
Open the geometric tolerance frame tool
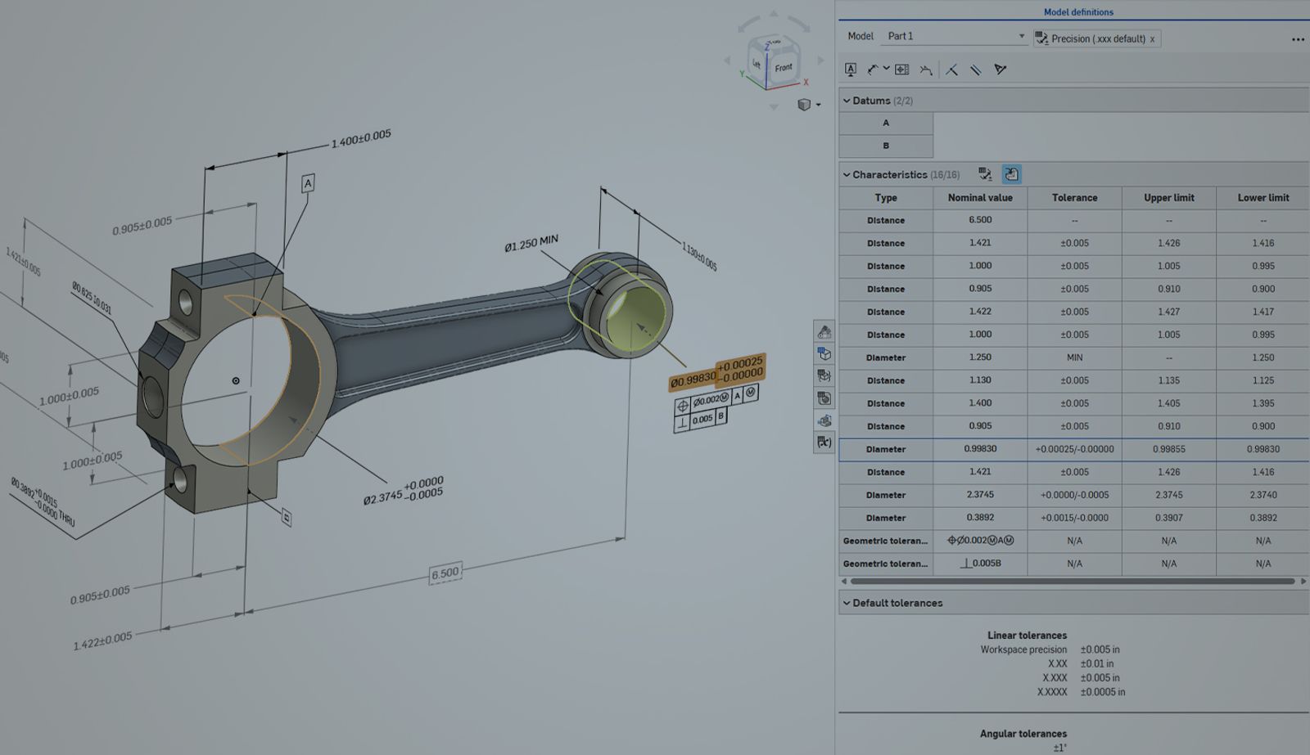[901, 70]
